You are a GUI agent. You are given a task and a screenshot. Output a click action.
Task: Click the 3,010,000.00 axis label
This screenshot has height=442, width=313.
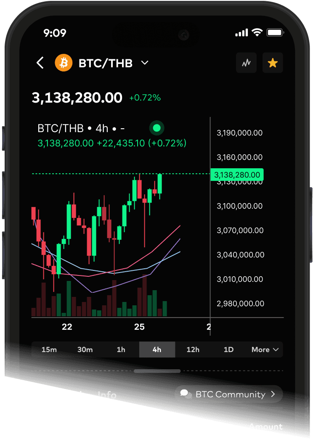click(x=240, y=279)
